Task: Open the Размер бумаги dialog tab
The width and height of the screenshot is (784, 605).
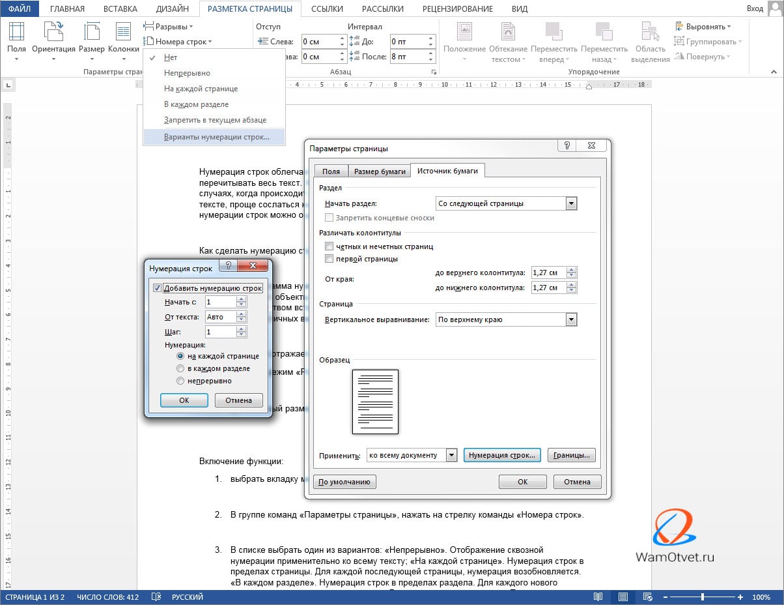Action: point(380,171)
